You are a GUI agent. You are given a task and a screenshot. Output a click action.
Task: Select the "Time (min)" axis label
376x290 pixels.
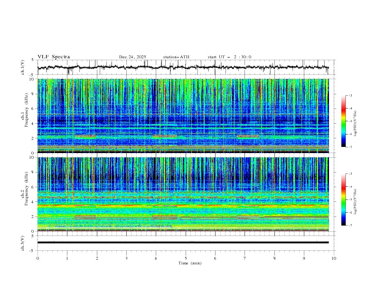click(x=190, y=263)
